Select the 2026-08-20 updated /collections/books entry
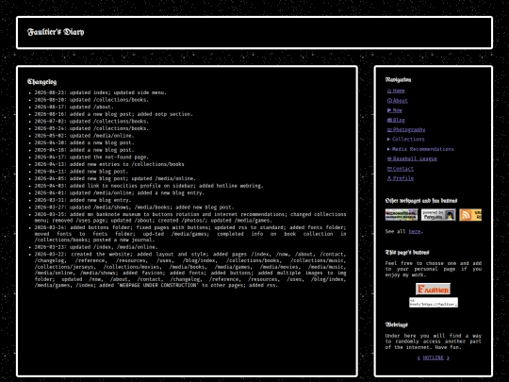 tap(91, 100)
